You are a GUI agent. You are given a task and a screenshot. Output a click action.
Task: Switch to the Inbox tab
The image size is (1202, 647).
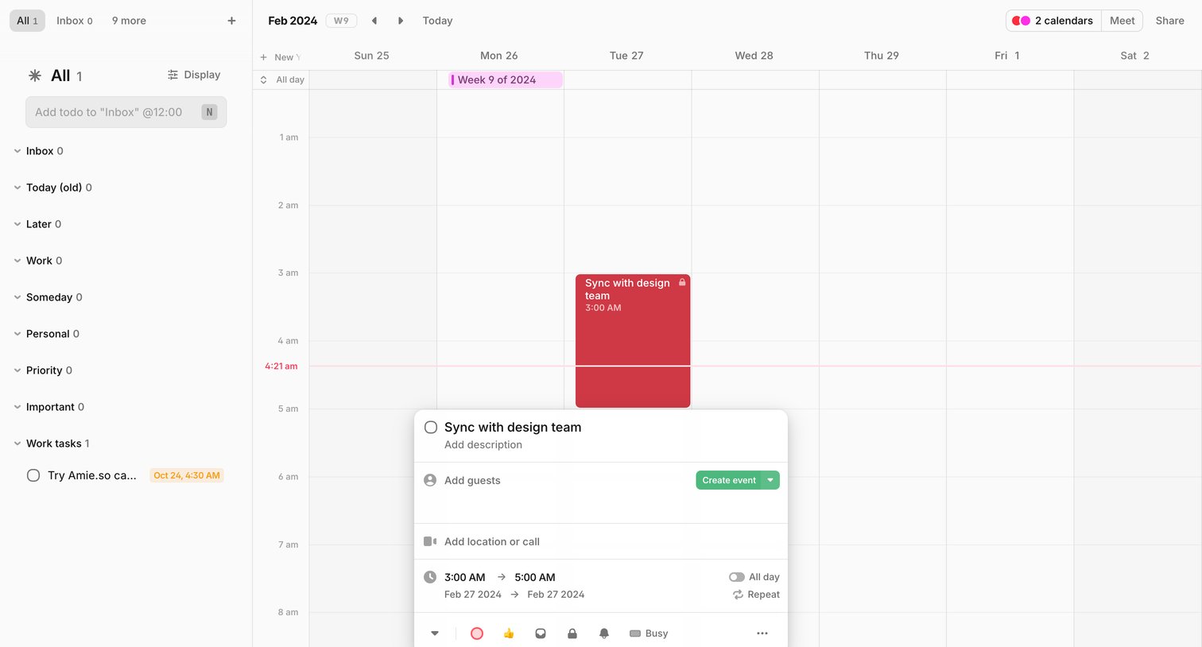(x=75, y=21)
